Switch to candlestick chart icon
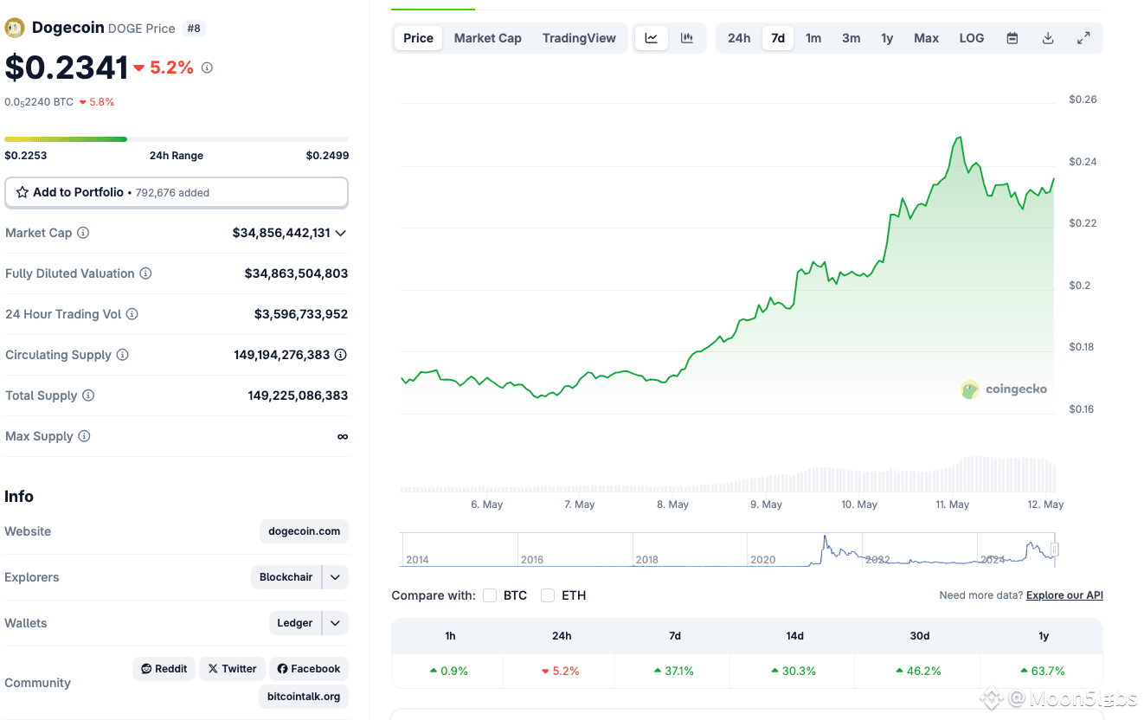Viewport: 1144px width, 720px height. pos(687,38)
